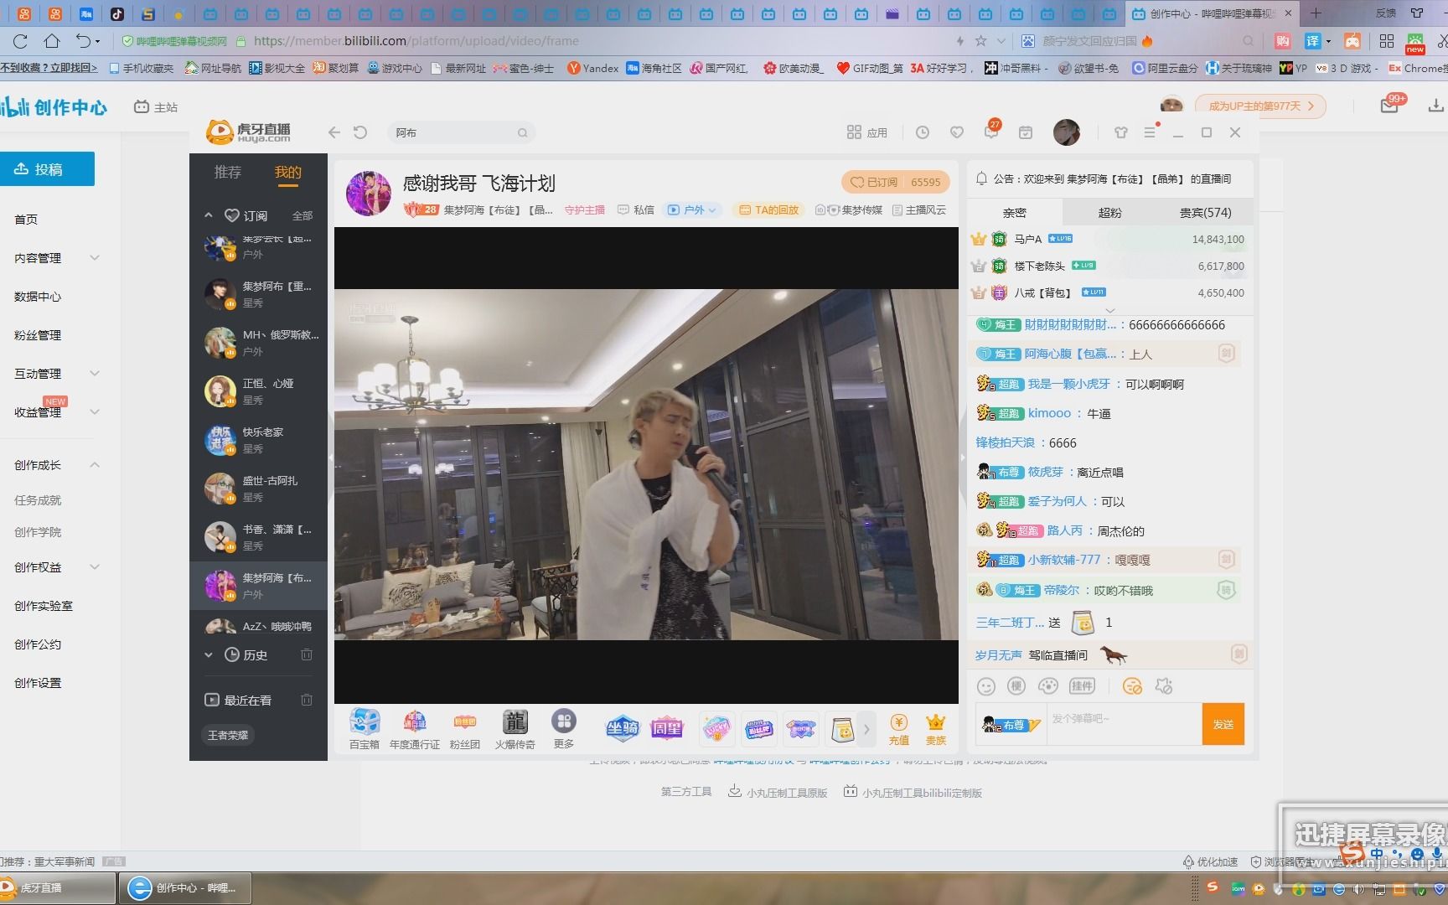Viewport: 1448px width, 905px height.
Task: Open the Huya calendar check-in icon
Action: point(1025,132)
